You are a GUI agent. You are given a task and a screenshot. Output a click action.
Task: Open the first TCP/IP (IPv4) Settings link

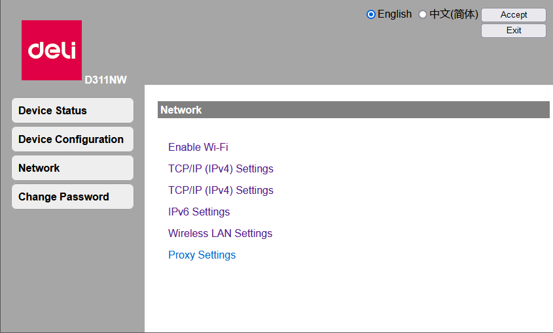[221, 169]
